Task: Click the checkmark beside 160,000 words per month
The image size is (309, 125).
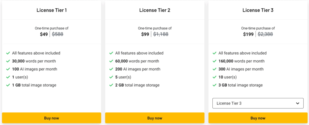Action: pos(215,61)
